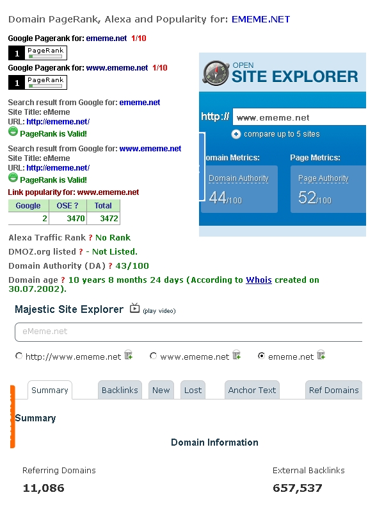Click the 3472 Total value cell
384x513 pixels.
(x=103, y=219)
